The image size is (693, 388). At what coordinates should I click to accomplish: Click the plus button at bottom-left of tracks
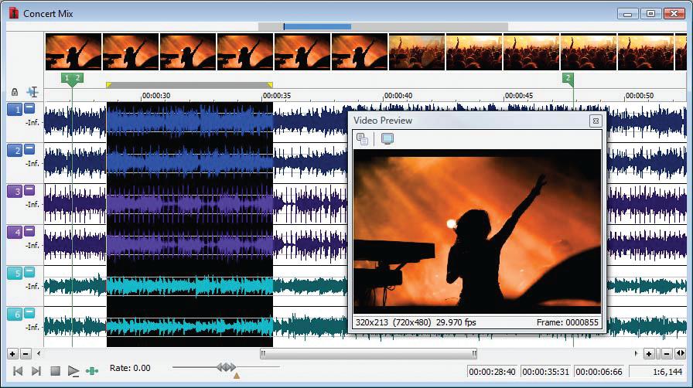tap(12, 353)
